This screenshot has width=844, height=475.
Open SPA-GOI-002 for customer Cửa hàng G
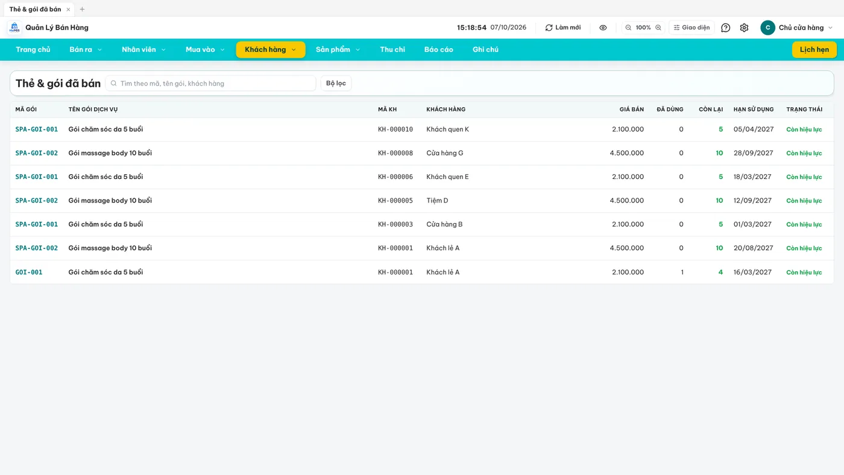pos(37,153)
